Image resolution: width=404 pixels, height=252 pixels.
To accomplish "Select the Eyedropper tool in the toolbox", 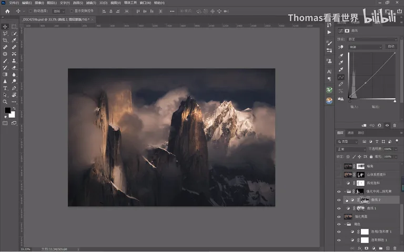I will 14,40.
